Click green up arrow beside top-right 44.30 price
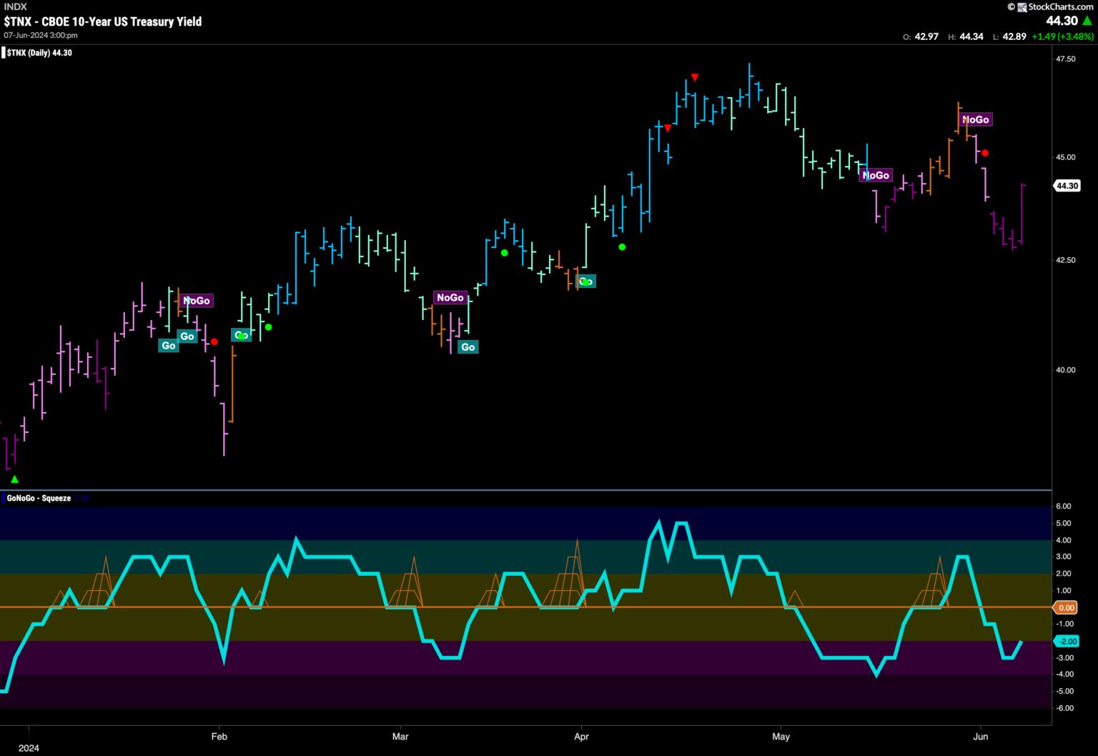The image size is (1098, 756). [1087, 21]
